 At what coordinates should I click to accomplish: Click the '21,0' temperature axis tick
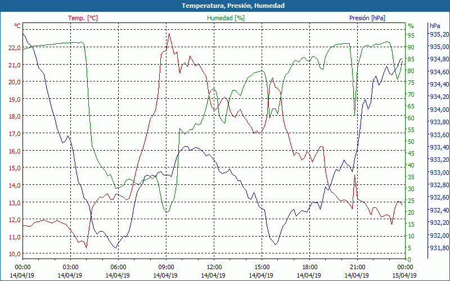[15, 65]
